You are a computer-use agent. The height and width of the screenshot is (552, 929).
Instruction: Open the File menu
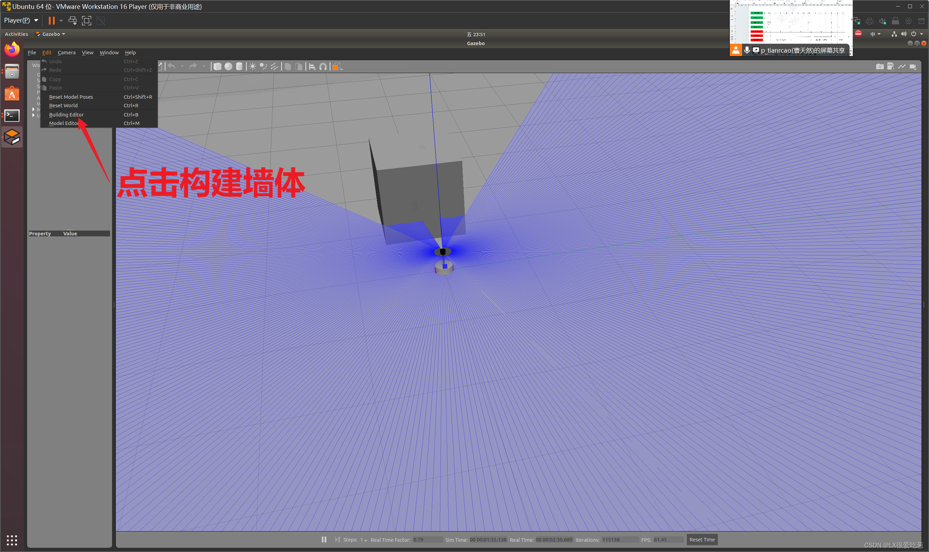[32, 53]
